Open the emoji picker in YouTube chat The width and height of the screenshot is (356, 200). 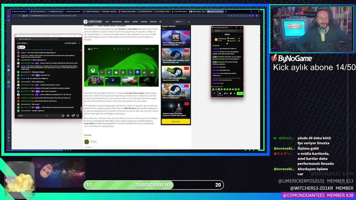coord(63,116)
